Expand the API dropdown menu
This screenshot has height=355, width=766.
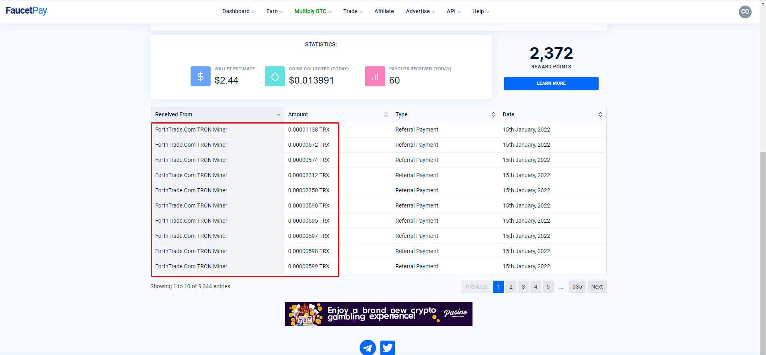(x=454, y=11)
